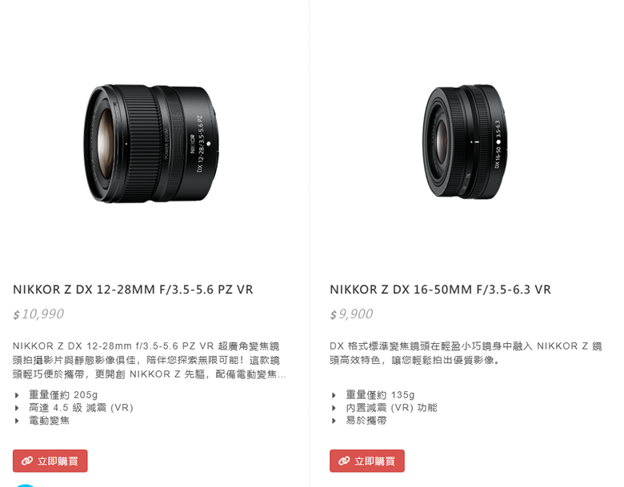Click the $10,990 price
624x487 pixels.
pos(38,314)
